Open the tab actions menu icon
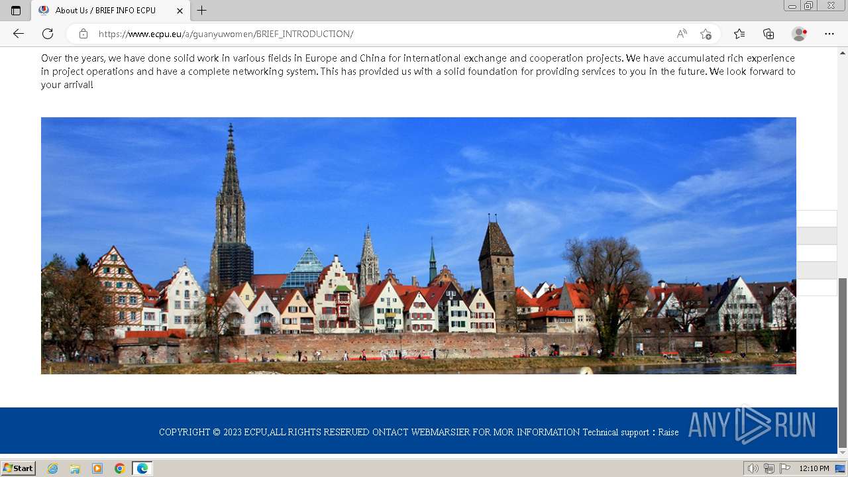The image size is (848, 477). coord(16,11)
